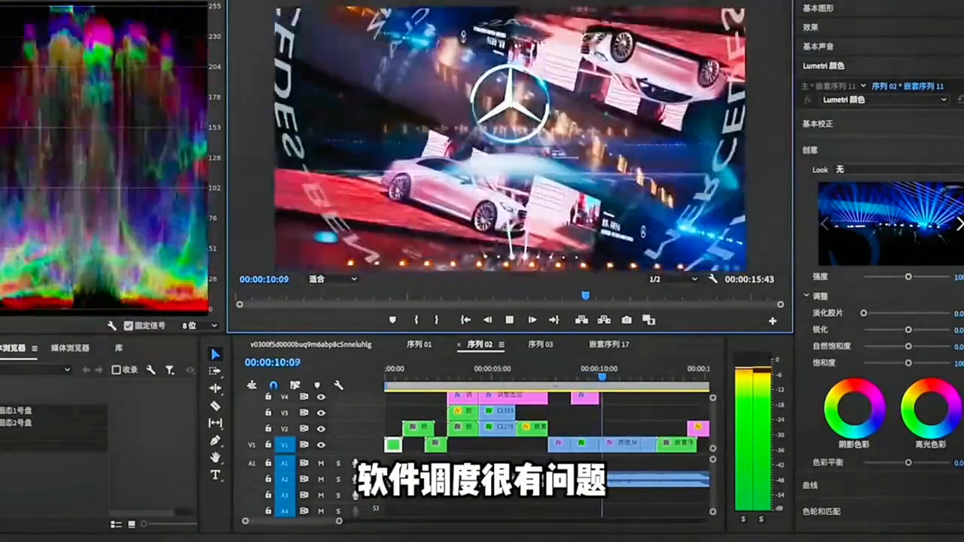Step back one frame
Screen dimensions: 964x542
point(487,320)
